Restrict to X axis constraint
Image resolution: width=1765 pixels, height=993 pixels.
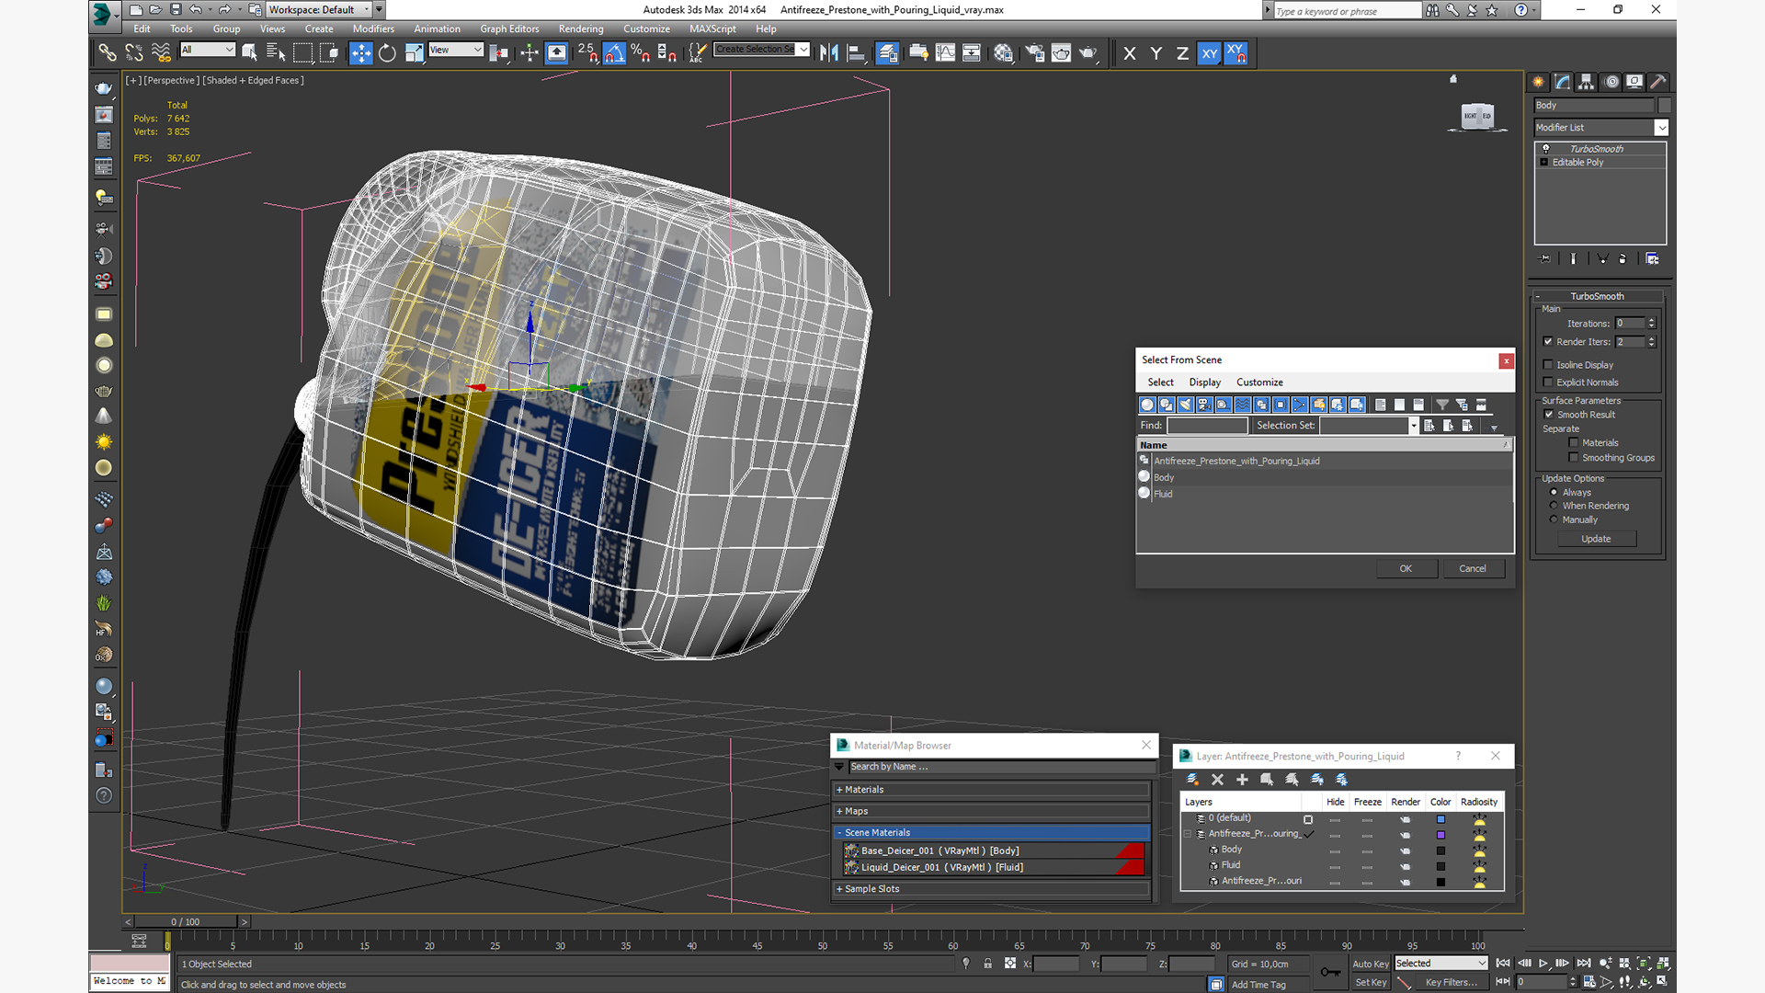pos(1130,53)
